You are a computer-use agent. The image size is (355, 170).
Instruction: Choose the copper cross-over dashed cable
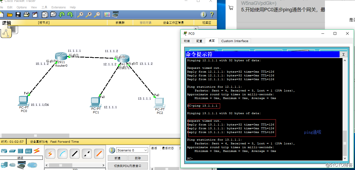[x=87, y=154]
